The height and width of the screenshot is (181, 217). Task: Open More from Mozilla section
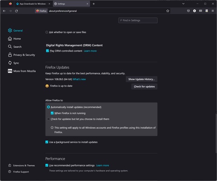(x=22, y=71)
